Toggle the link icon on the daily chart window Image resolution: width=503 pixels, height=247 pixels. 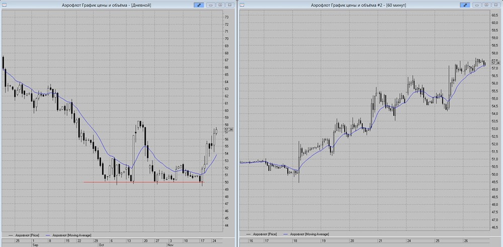199,5
